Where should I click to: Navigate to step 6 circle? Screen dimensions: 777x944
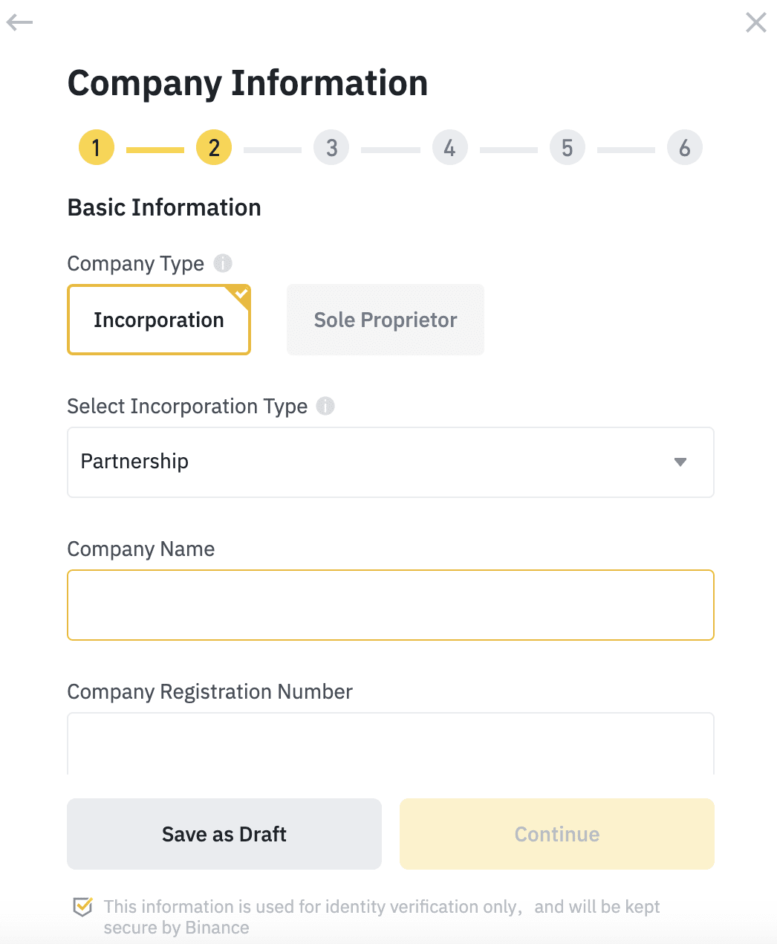pos(684,147)
